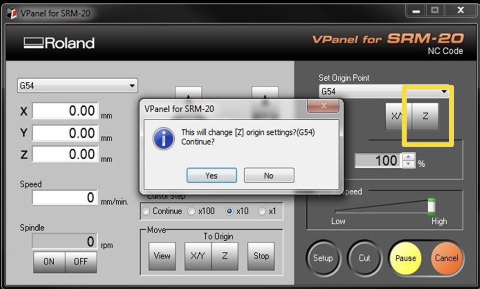The width and height of the screenshot is (480, 289).
Task: Pause the machining job
Action: [x=406, y=258]
